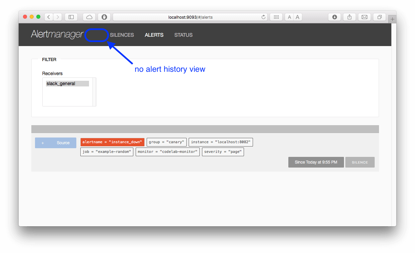Open the iCloud tabs icon

click(x=89, y=17)
